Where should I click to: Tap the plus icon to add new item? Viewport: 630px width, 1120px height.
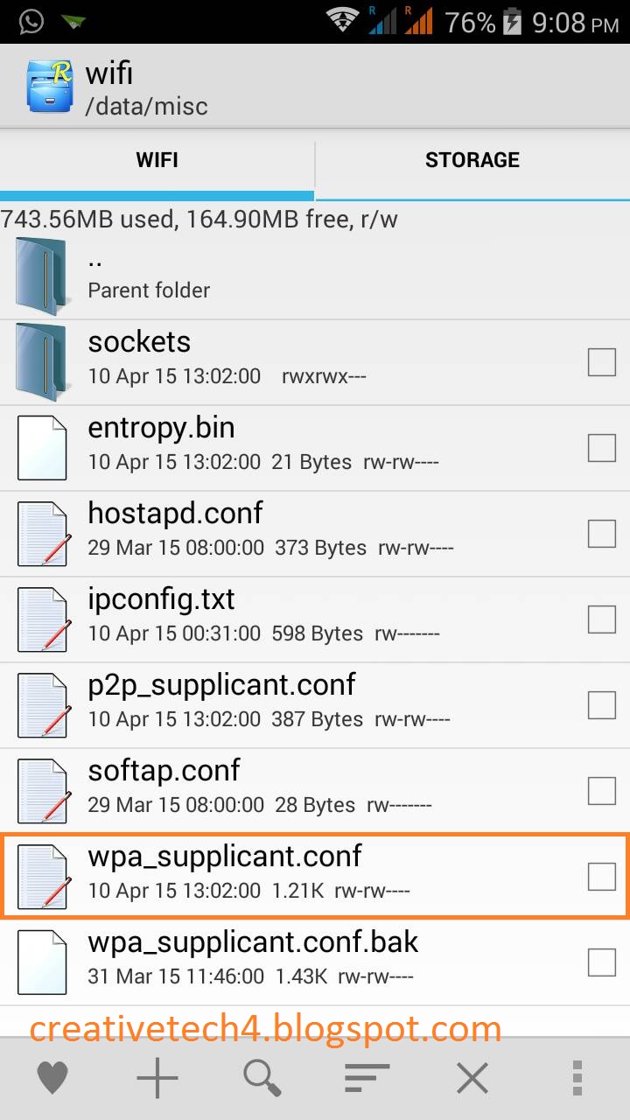pyautogui.click(x=157, y=1077)
